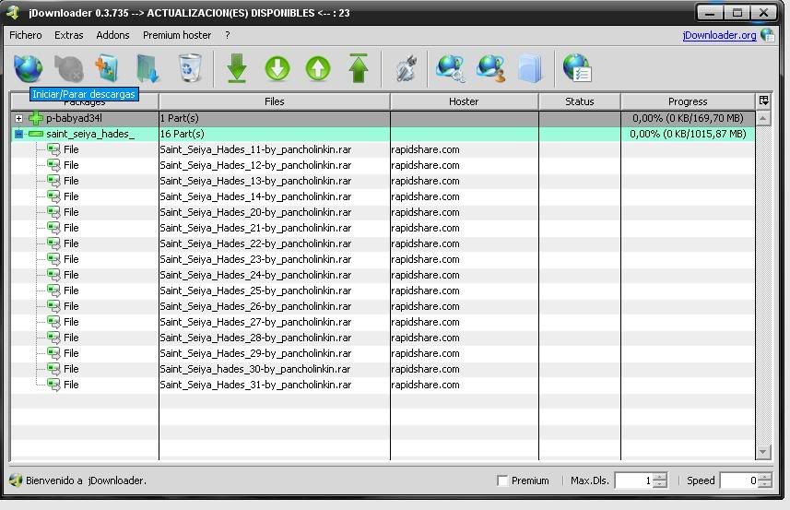Image resolution: width=790 pixels, height=510 pixels.
Task: Click 0,00% (0 KB/1015,87 MB) progress cell
Action: coord(688,134)
